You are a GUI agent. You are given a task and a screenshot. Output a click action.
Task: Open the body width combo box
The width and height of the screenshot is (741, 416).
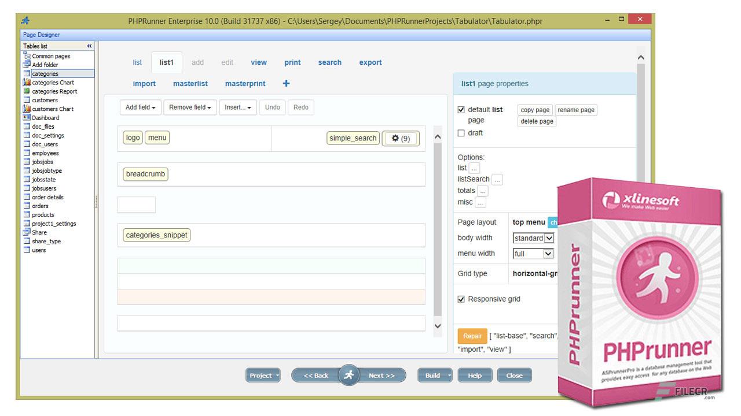(x=534, y=238)
